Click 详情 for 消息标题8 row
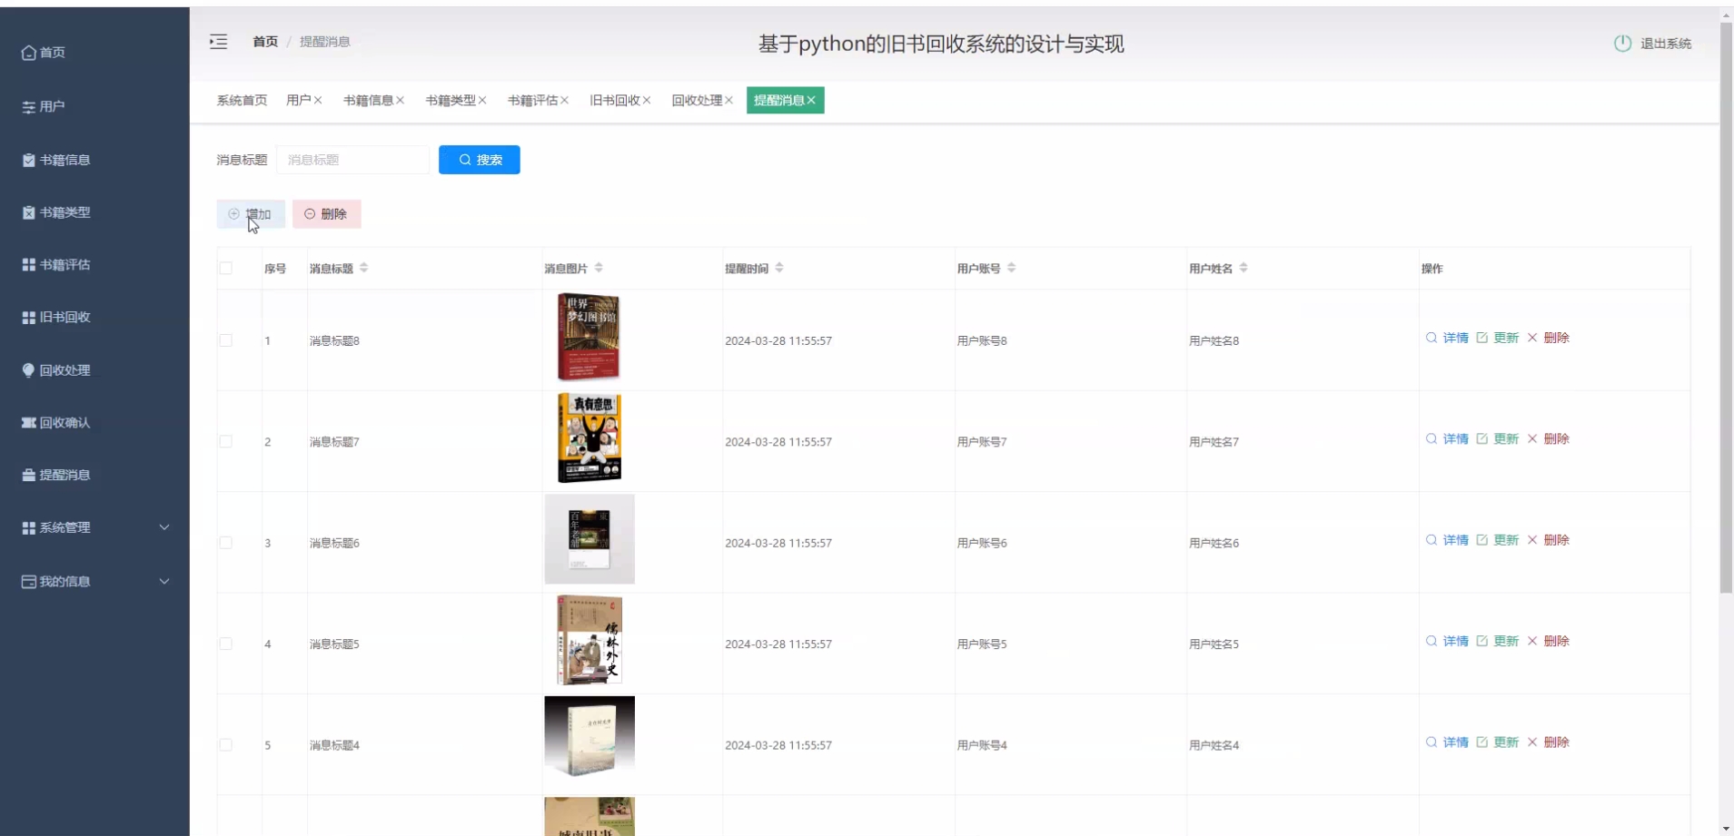This screenshot has height=836, width=1734. [x=1447, y=338]
